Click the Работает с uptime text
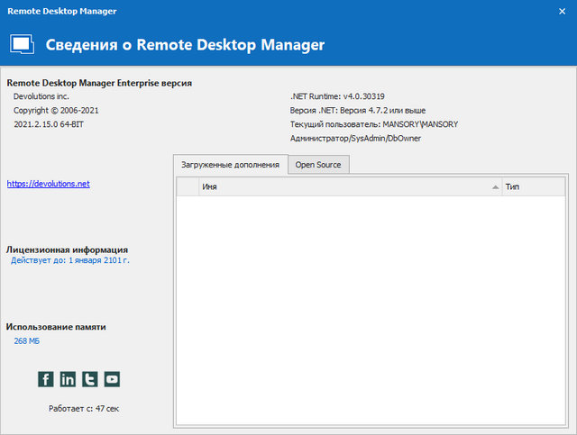 click(x=84, y=408)
